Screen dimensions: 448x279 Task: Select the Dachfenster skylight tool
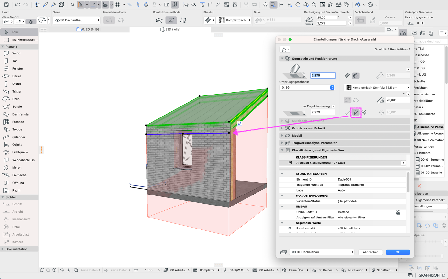click(x=19, y=114)
